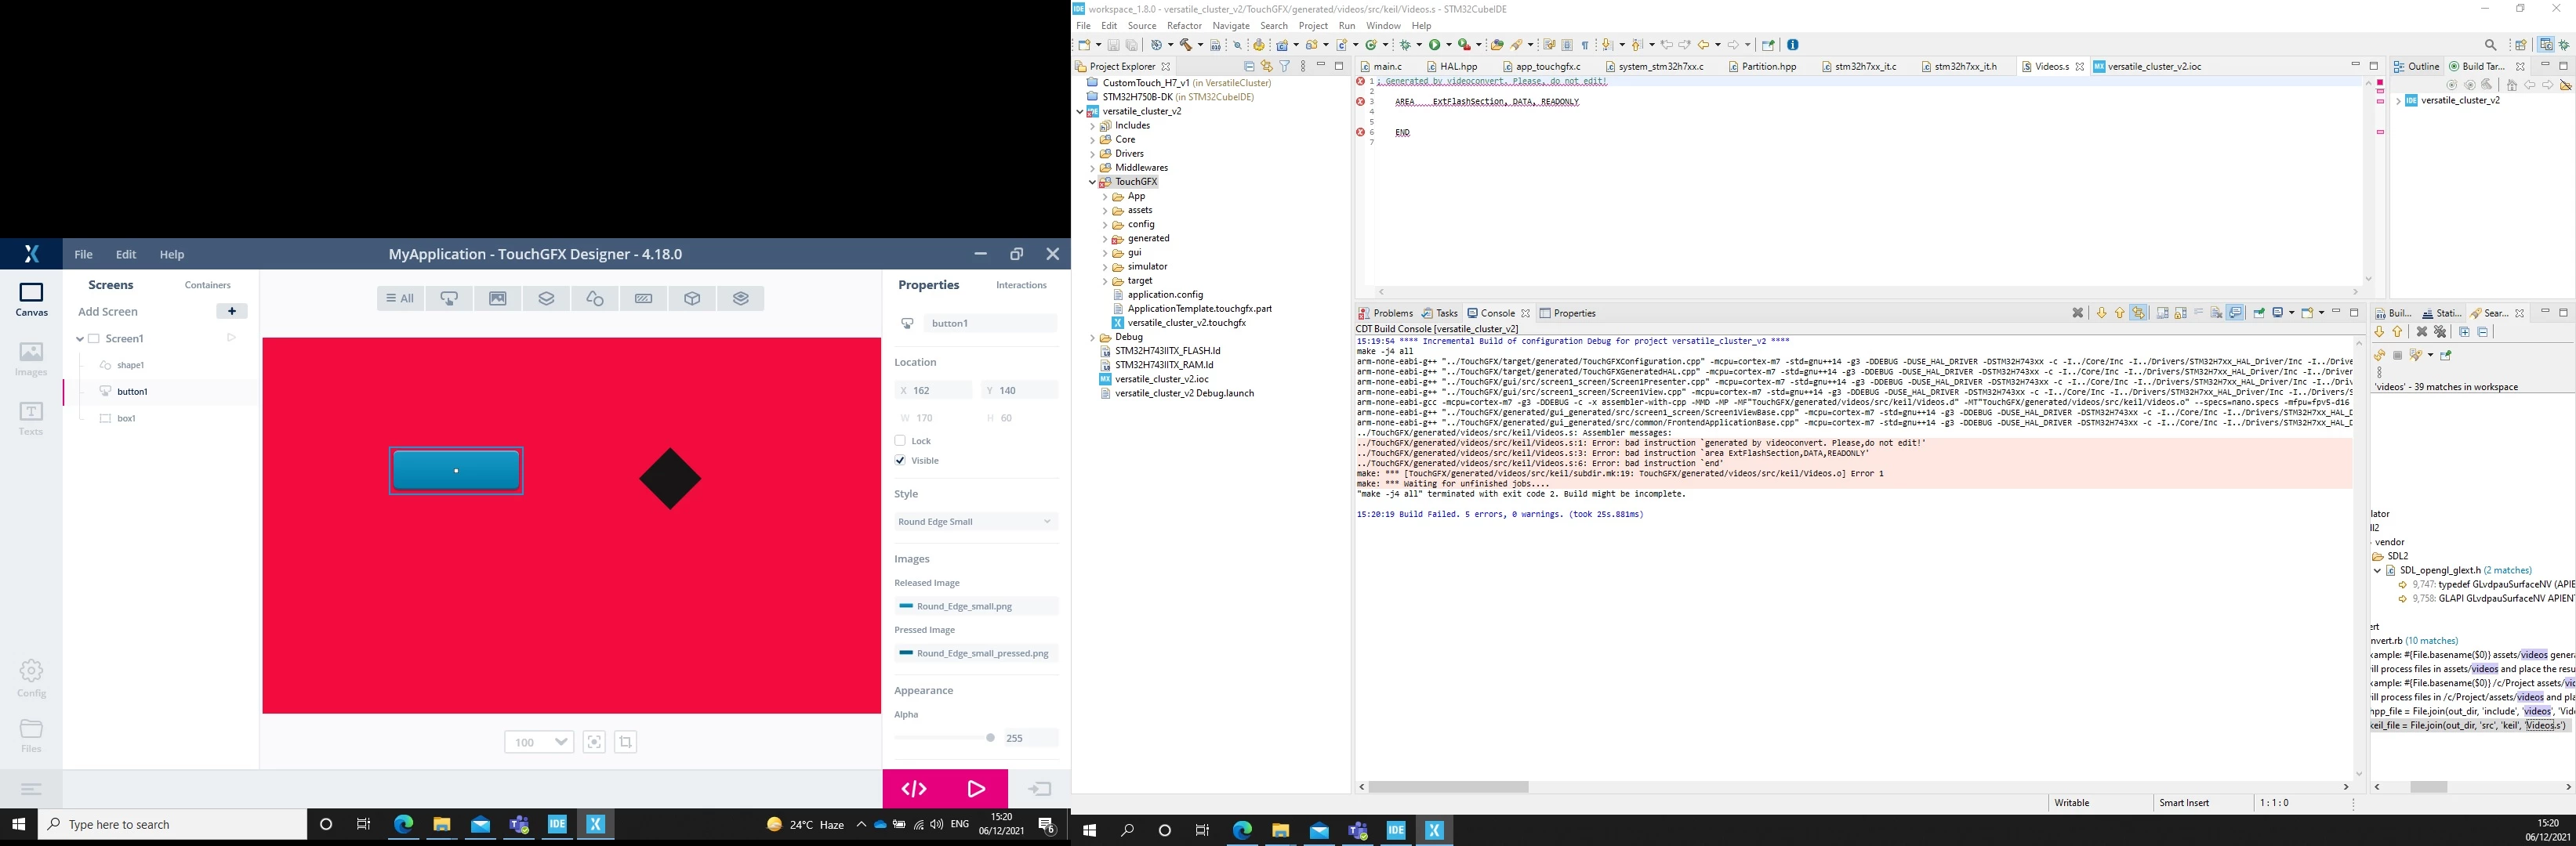Image resolution: width=2576 pixels, height=846 pixels.
Task: Click the Debug bug icon in IDE toolbar
Action: (1405, 45)
